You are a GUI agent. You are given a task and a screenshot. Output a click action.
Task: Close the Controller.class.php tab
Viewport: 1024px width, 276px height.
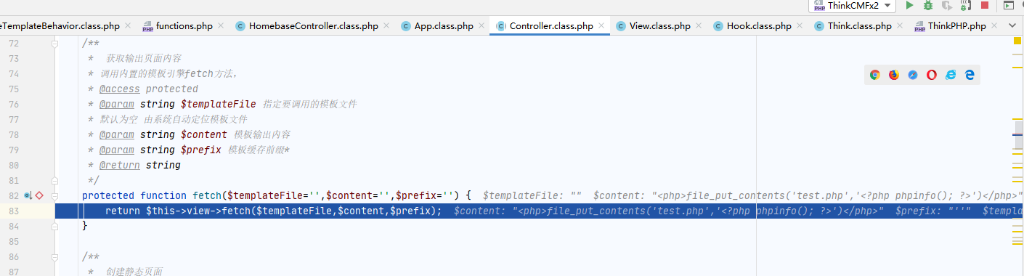tap(601, 26)
